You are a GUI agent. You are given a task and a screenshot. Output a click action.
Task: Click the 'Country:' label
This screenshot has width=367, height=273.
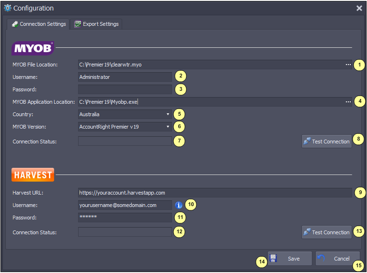pyautogui.click(x=23, y=114)
